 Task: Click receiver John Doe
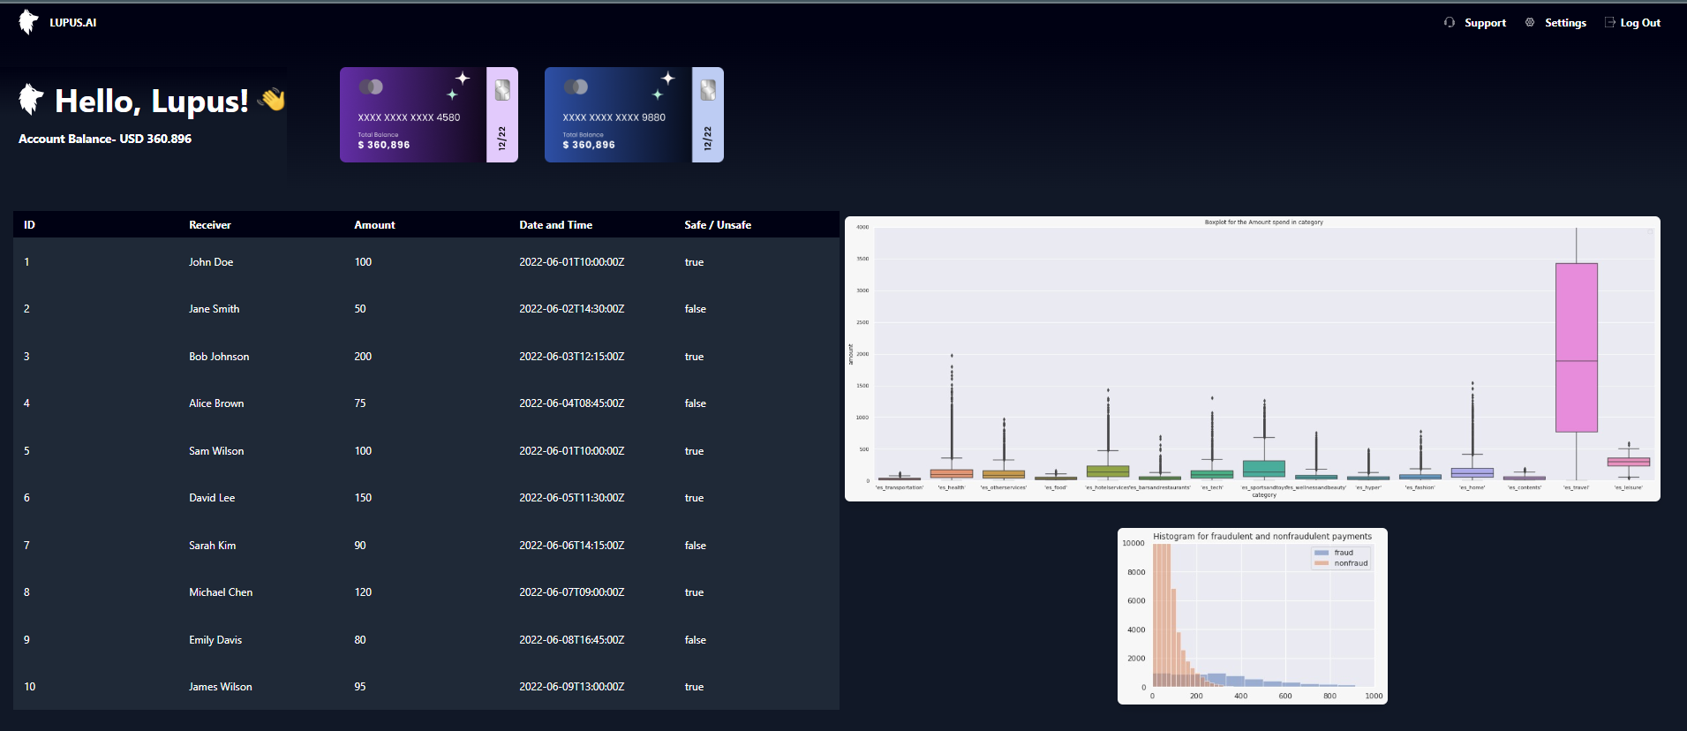click(x=211, y=262)
